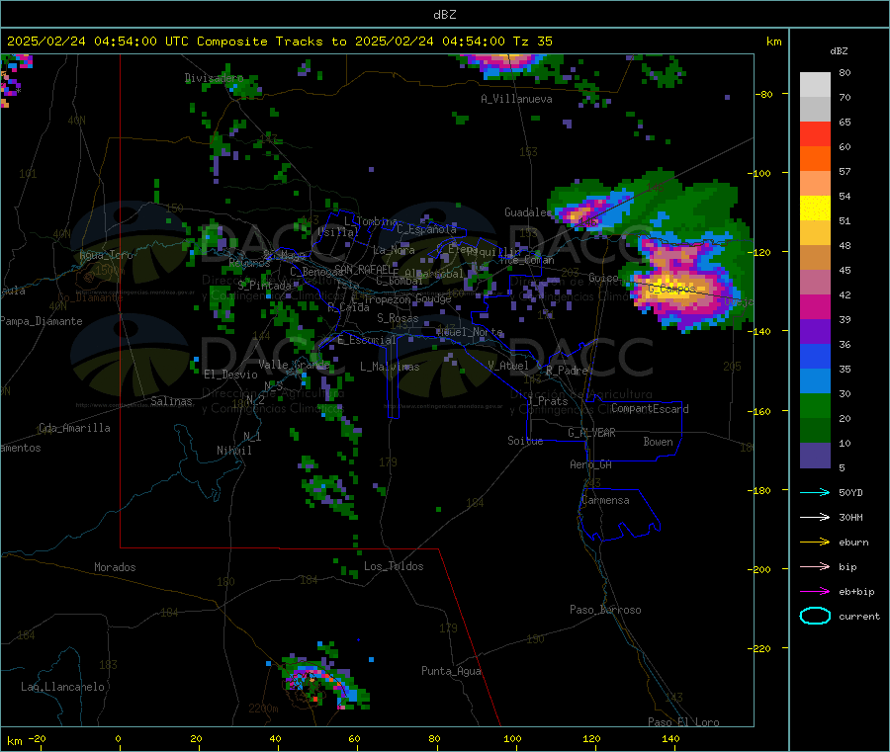The height and width of the screenshot is (752, 890).
Task: Click the Aero_GA map label
Action: tap(591, 464)
